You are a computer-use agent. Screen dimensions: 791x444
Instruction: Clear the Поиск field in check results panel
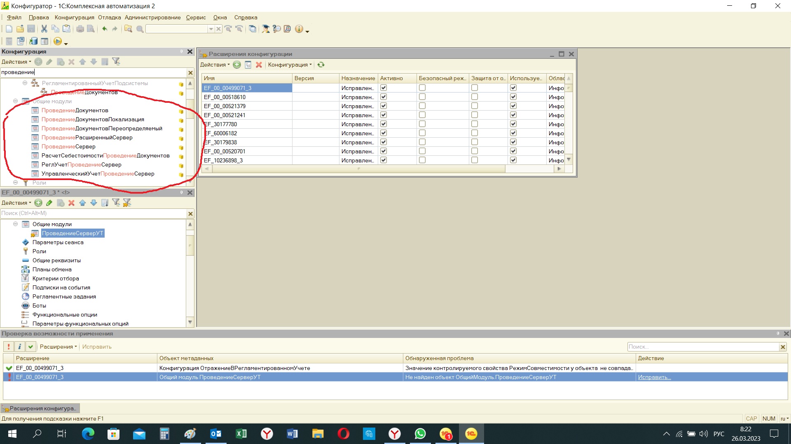(x=783, y=347)
